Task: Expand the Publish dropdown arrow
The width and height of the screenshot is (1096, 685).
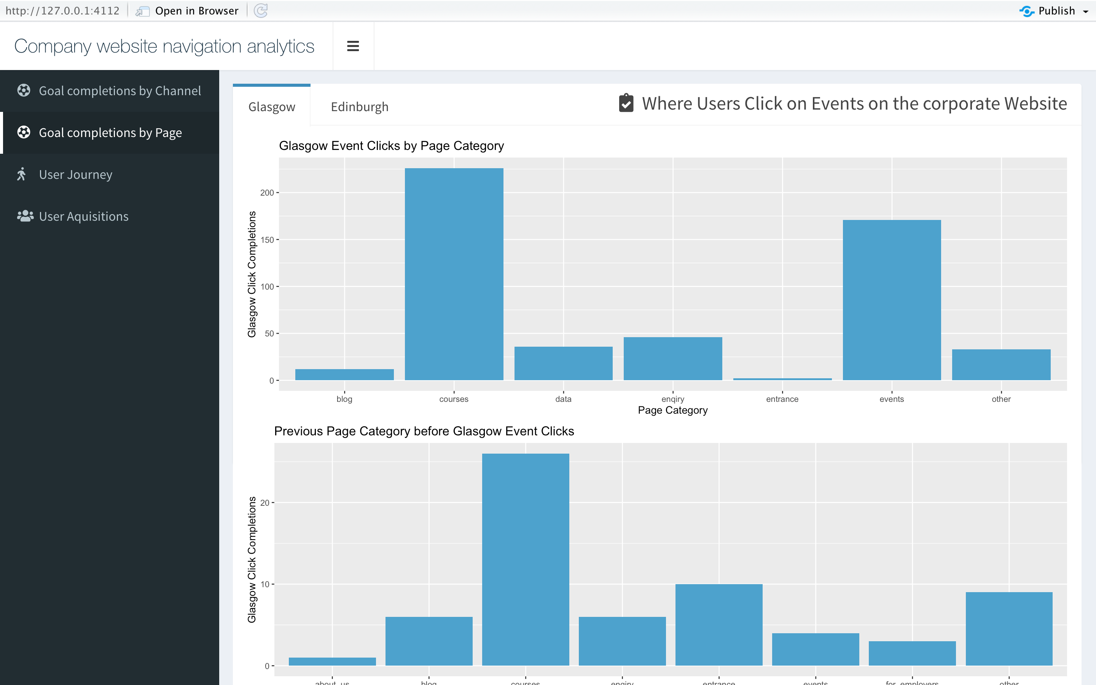Action: [x=1086, y=12]
